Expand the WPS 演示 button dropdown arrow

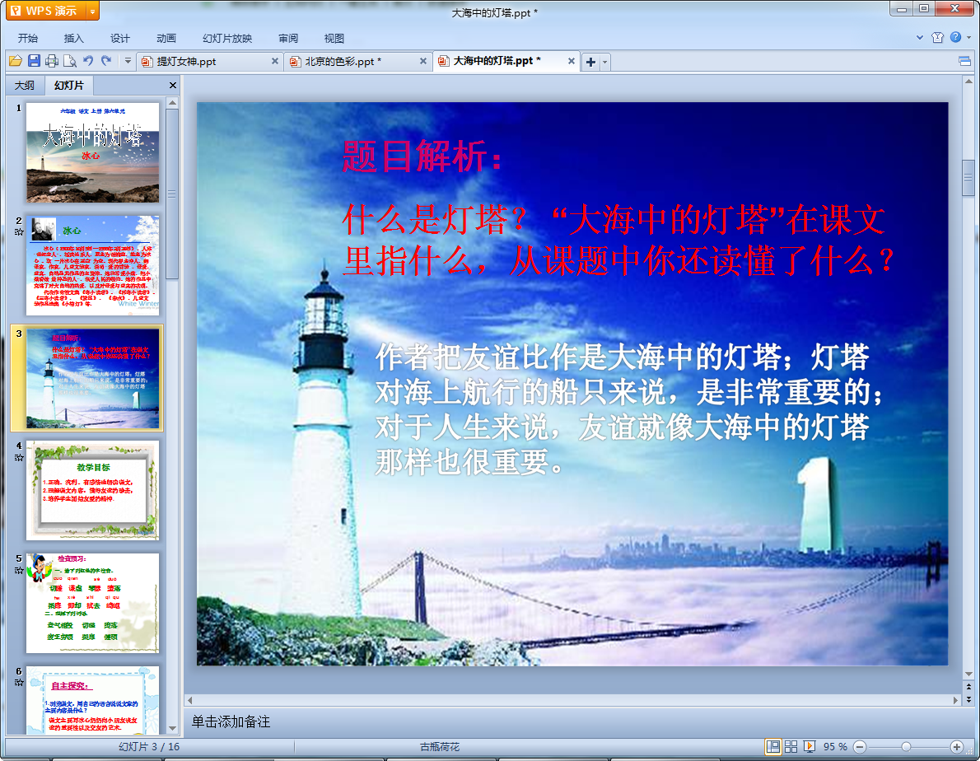[92, 11]
